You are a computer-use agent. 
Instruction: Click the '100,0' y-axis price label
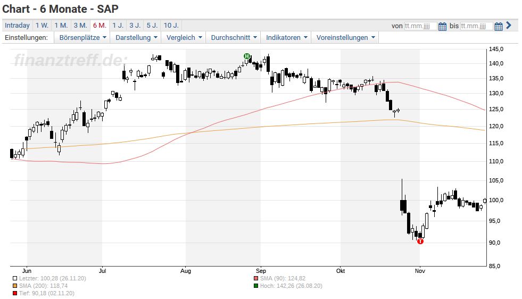coord(496,201)
